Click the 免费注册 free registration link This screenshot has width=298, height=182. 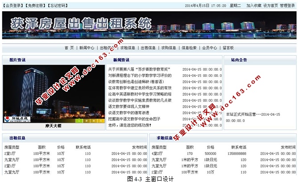pos(35,5)
